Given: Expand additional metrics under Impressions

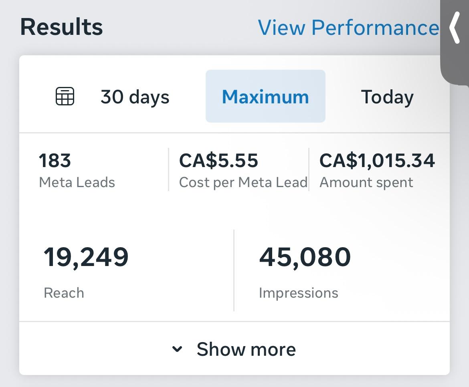Looking at the screenshot, I should [x=246, y=349].
